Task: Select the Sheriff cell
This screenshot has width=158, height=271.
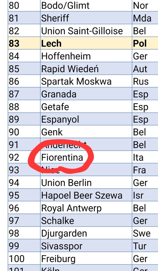Action: (x=55, y=18)
